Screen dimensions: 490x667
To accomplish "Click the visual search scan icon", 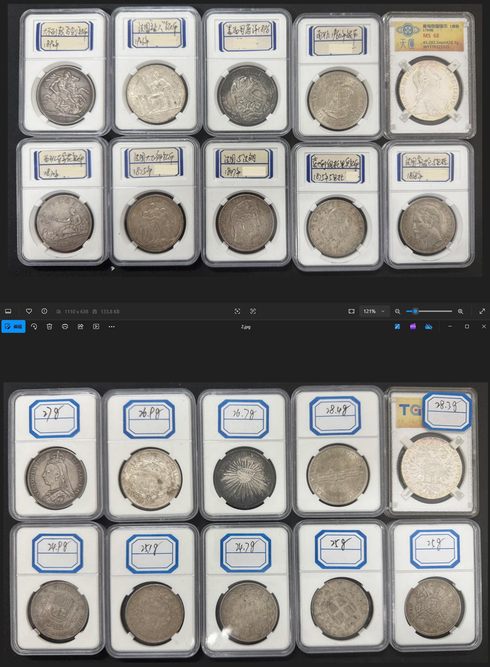I will (237, 311).
